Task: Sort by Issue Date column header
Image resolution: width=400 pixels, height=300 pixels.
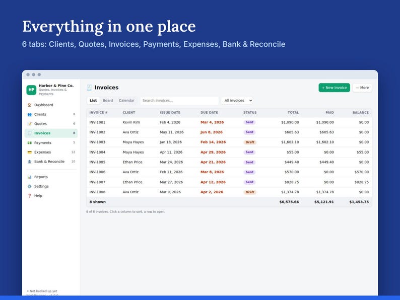Action: pyautogui.click(x=170, y=112)
